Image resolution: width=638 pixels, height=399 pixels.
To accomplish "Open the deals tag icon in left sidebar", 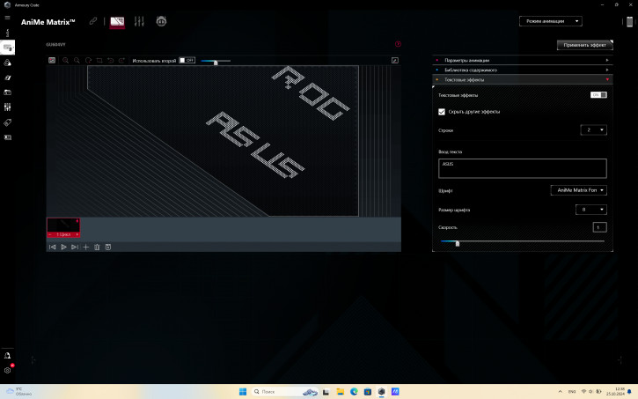I will tap(7, 122).
